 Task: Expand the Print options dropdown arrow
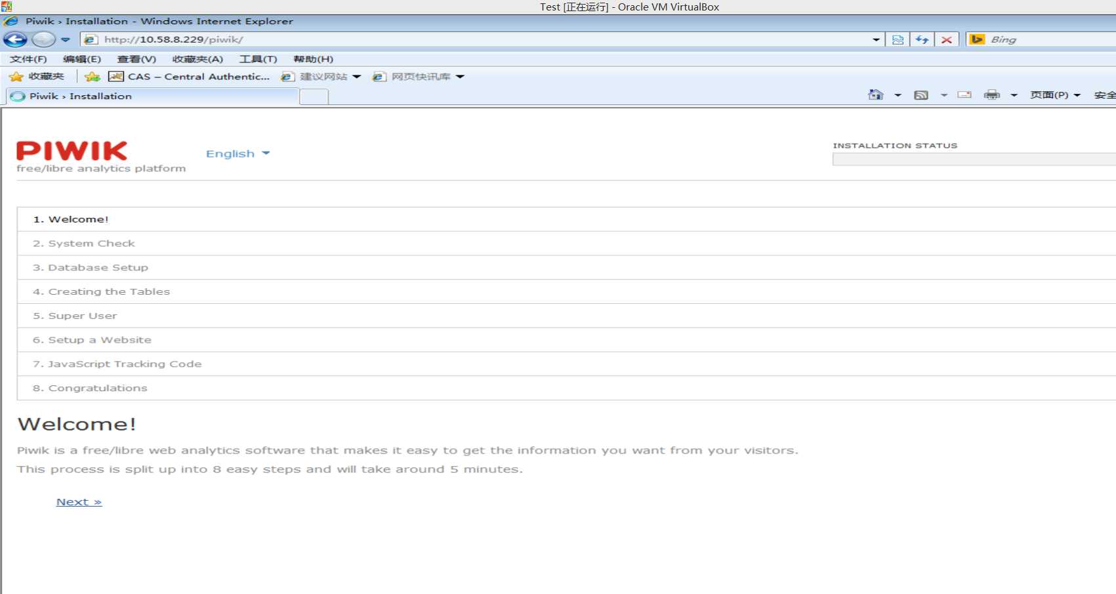tap(1014, 95)
